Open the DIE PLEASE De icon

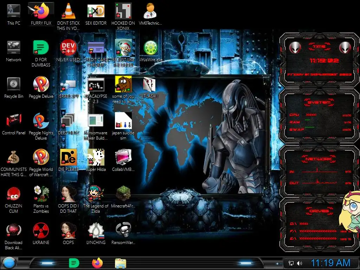(x=69, y=157)
